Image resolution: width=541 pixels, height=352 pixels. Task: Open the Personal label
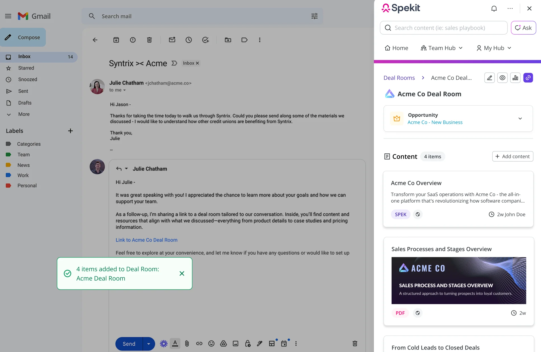(x=27, y=186)
